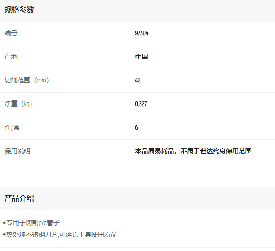Click the 产地 row label
Screen dimensions: 275x251
click(x=11, y=56)
